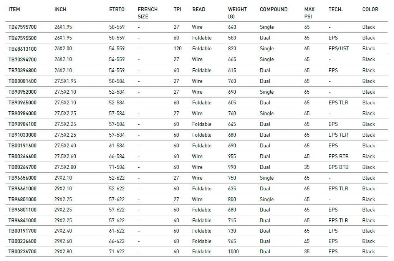Select the MAX PSI column header
The image size is (394, 261).
(309, 13)
